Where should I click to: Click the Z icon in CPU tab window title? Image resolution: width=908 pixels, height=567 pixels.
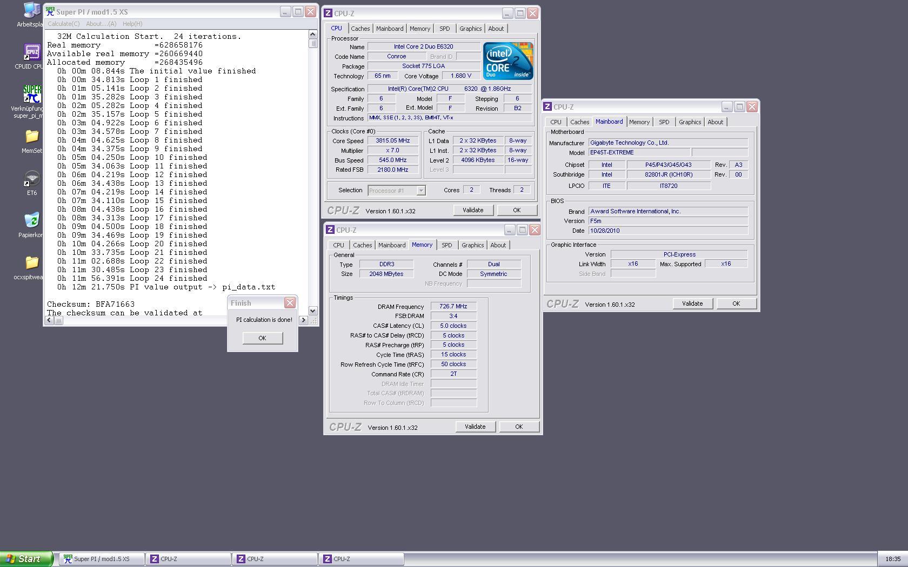coord(328,13)
